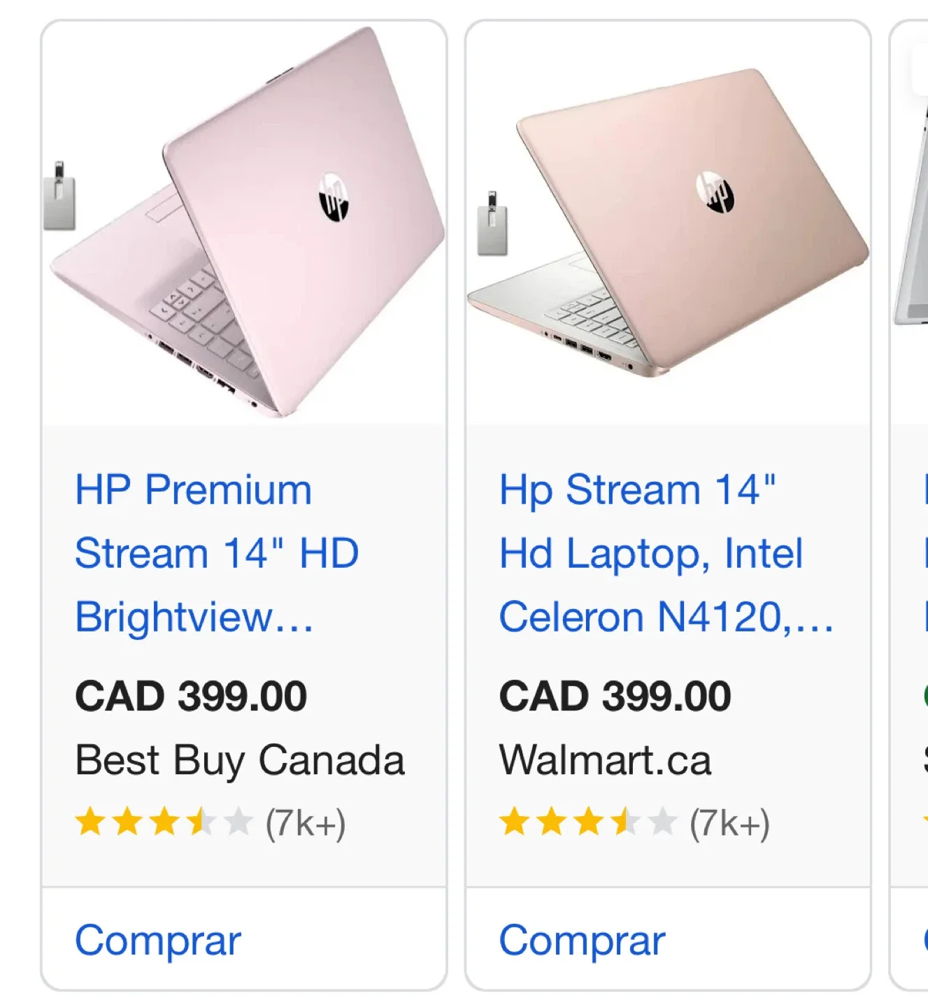Open the HP Premium Stream 14" product link
This screenshot has height=1007, width=928.
[217, 552]
